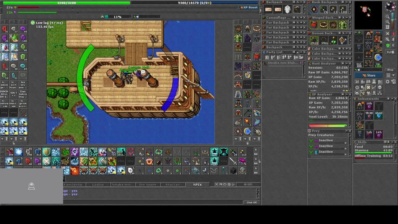Switch to the Rhaccan chat tab
The height and width of the screenshot is (224, 398).
tap(172, 184)
